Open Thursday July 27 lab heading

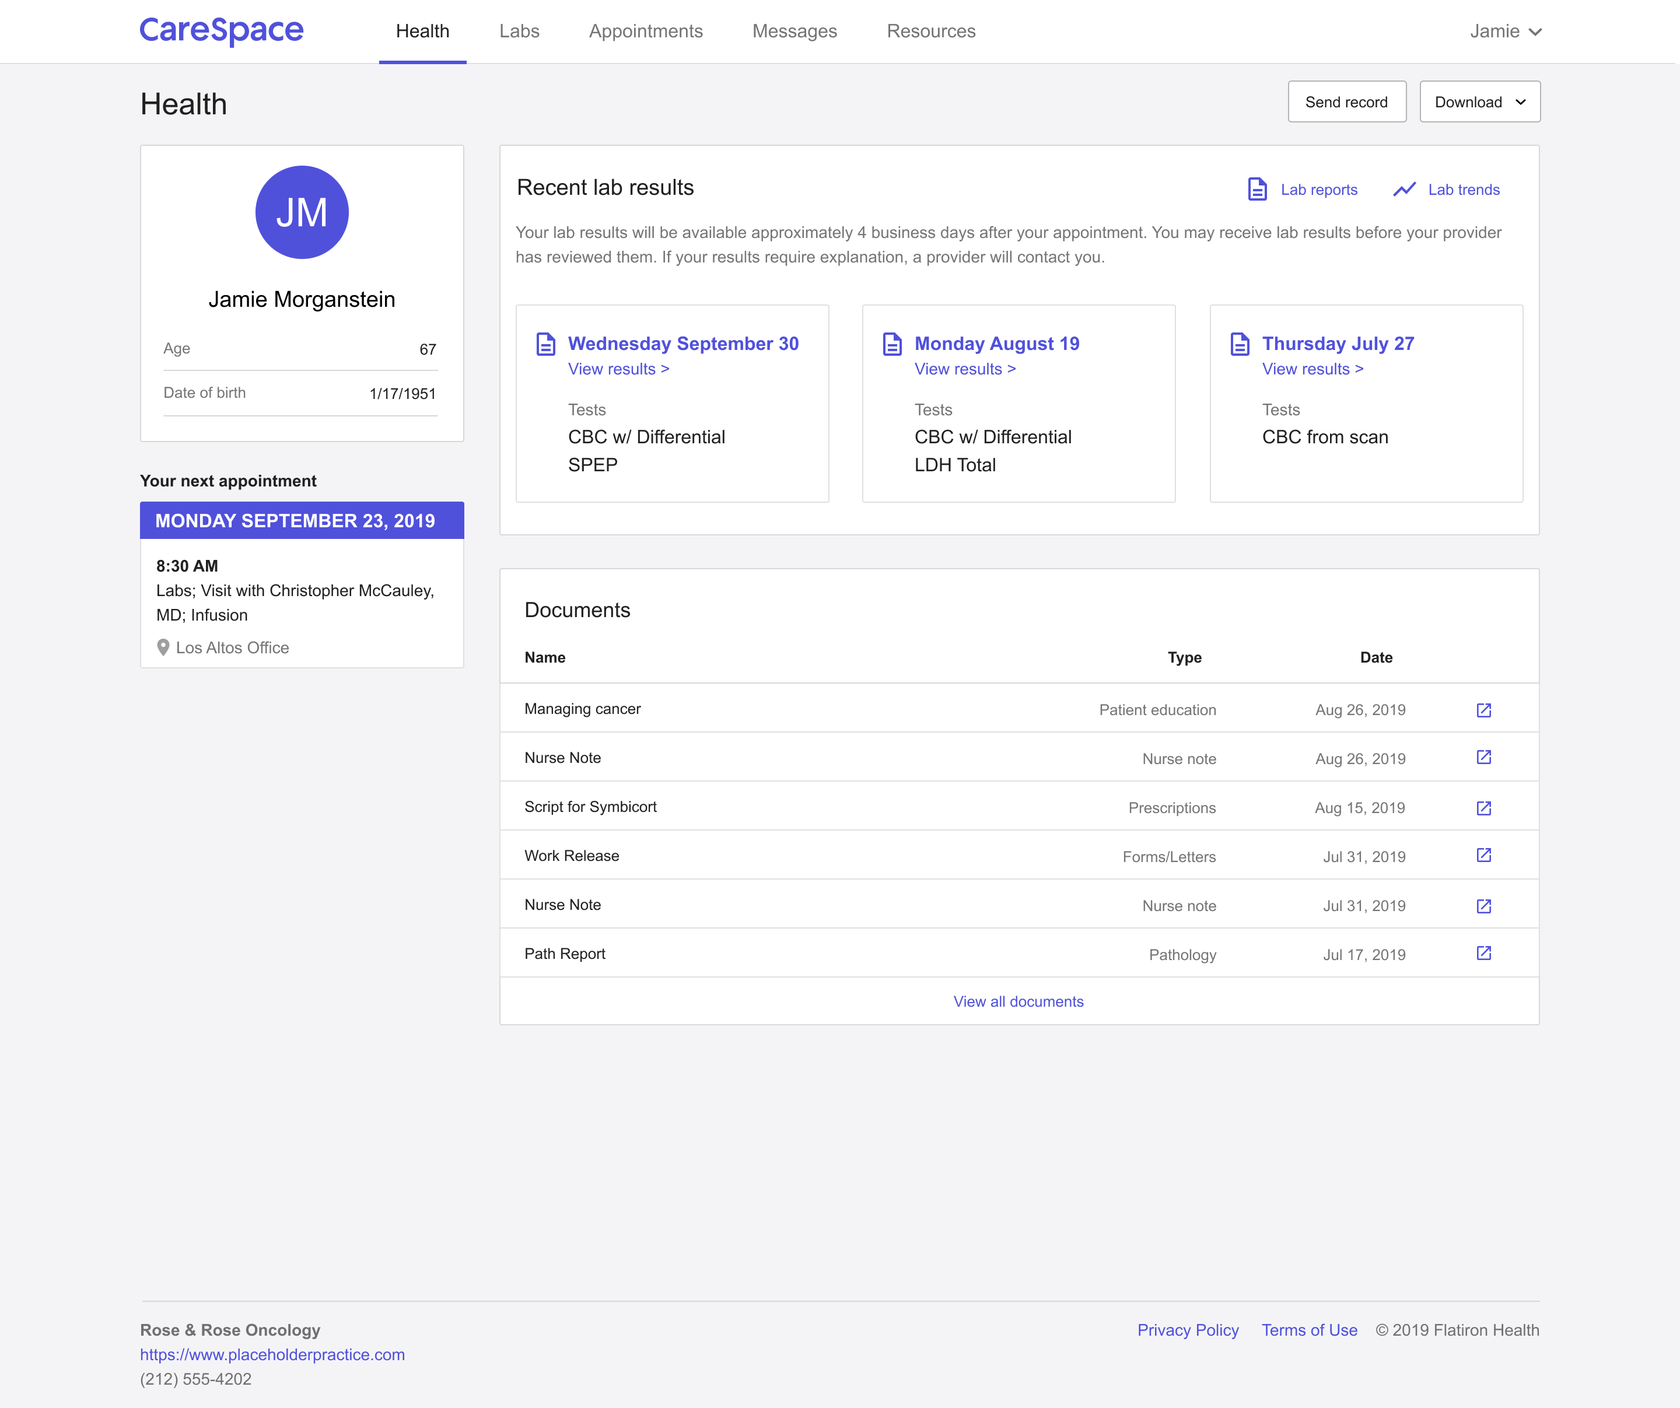(1338, 344)
